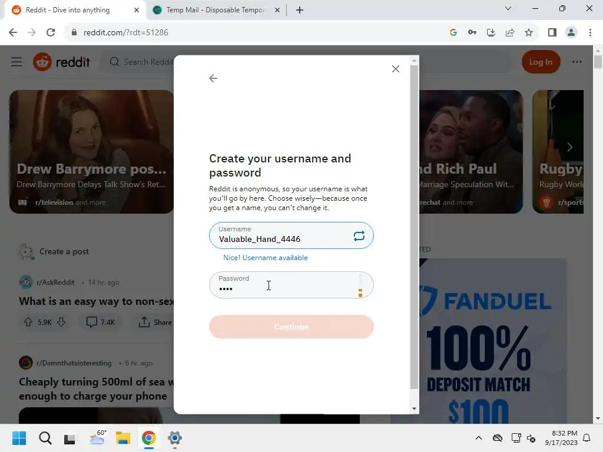Share this page icon
This screenshot has height=452, width=603.
(510, 33)
